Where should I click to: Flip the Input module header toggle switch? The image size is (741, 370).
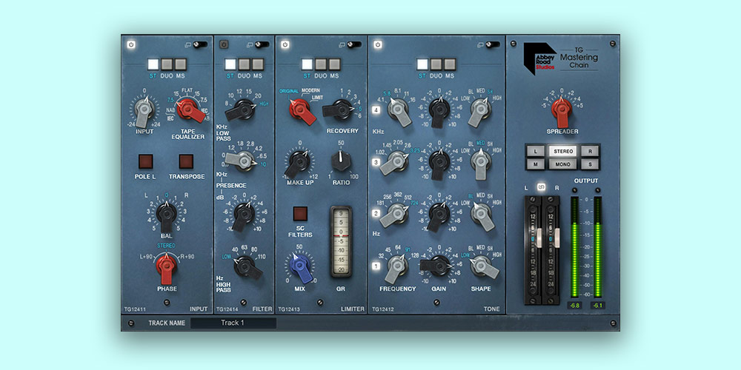[x=200, y=45]
